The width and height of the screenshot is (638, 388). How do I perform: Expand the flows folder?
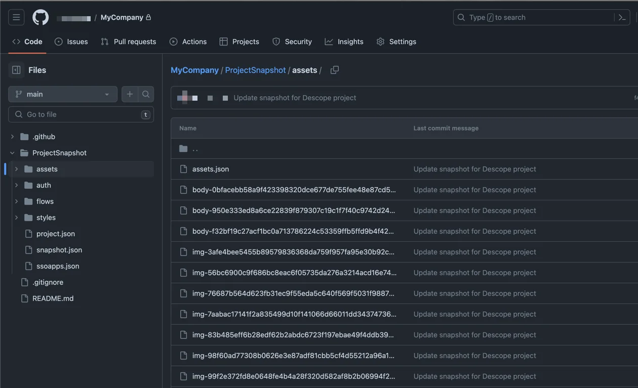tap(16, 201)
